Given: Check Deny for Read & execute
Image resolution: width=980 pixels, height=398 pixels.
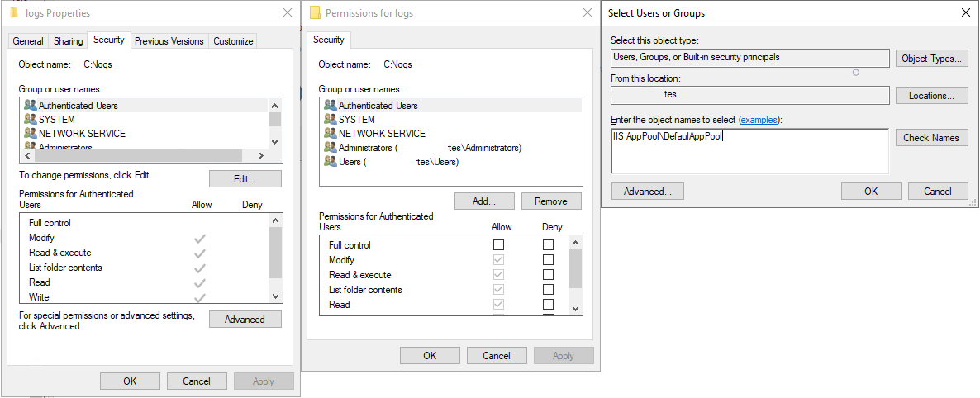Looking at the screenshot, I should 548,275.
